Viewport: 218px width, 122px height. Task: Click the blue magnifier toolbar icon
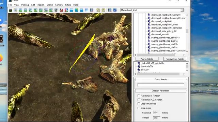click(110, 10)
